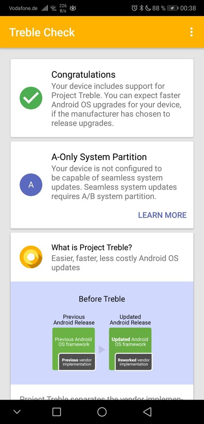Tap the A-Only System Partition heading

coord(99,157)
